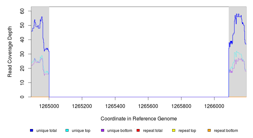The height and width of the screenshot is (138, 253).
Task: Click the "unique top" legend text
Action: point(81,131)
